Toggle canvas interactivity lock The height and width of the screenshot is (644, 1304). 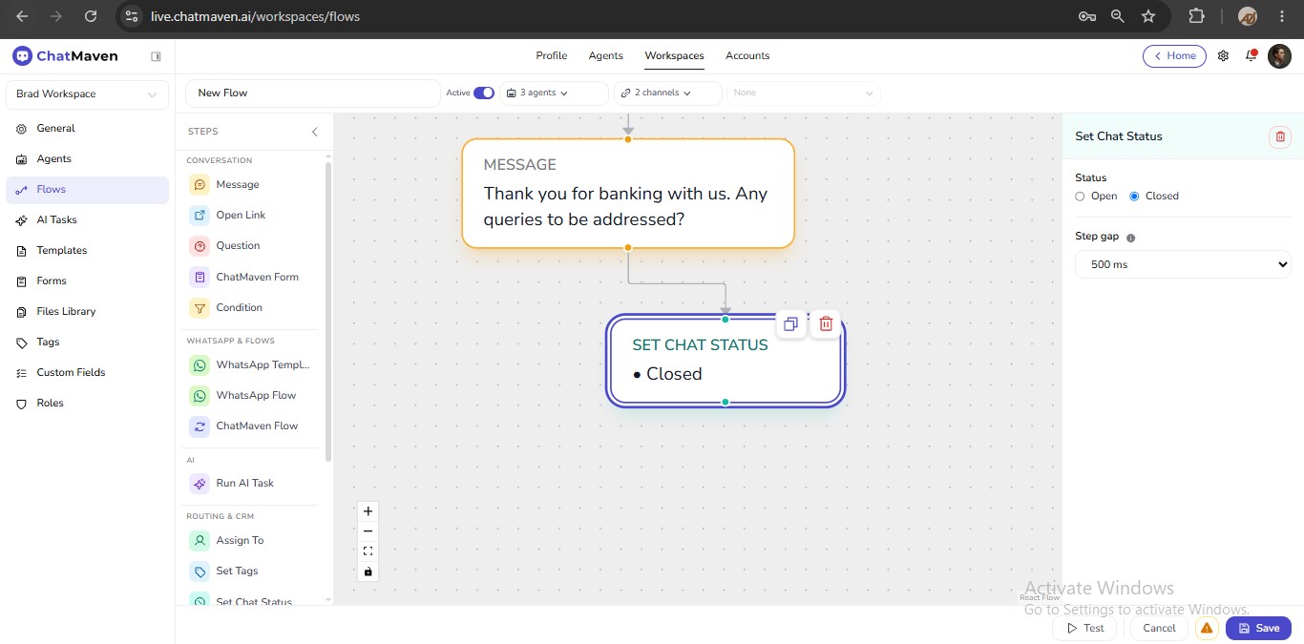pos(368,571)
